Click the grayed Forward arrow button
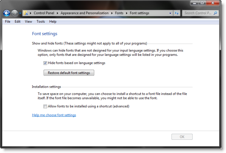This screenshot has height=153, width=226. click(14, 13)
